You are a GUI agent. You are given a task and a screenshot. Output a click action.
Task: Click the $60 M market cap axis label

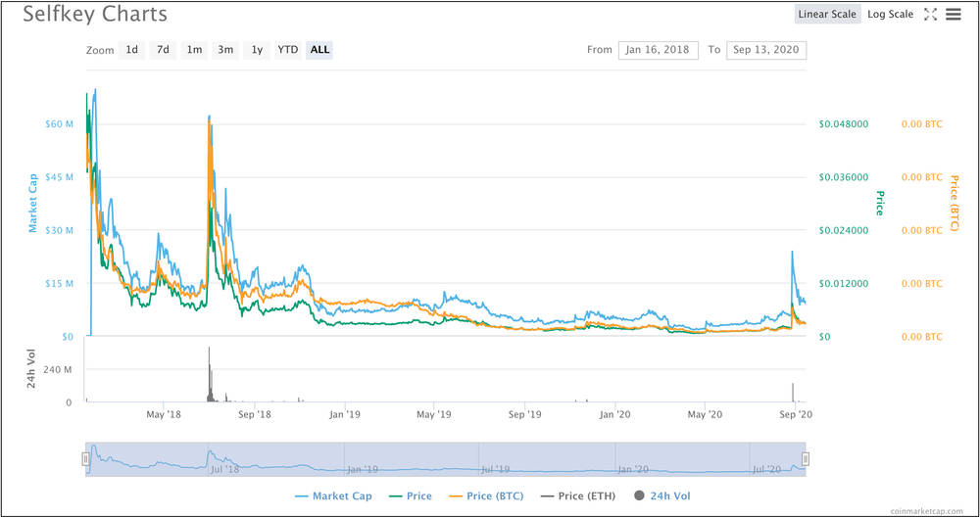[x=60, y=123]
